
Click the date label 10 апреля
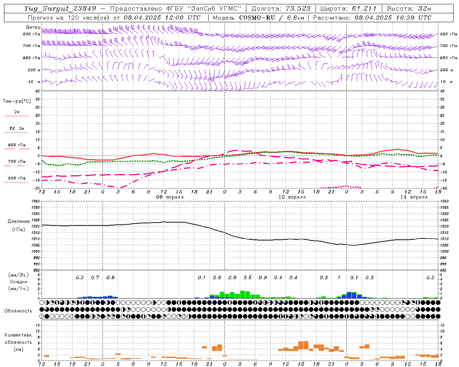[x=292, y=197]
